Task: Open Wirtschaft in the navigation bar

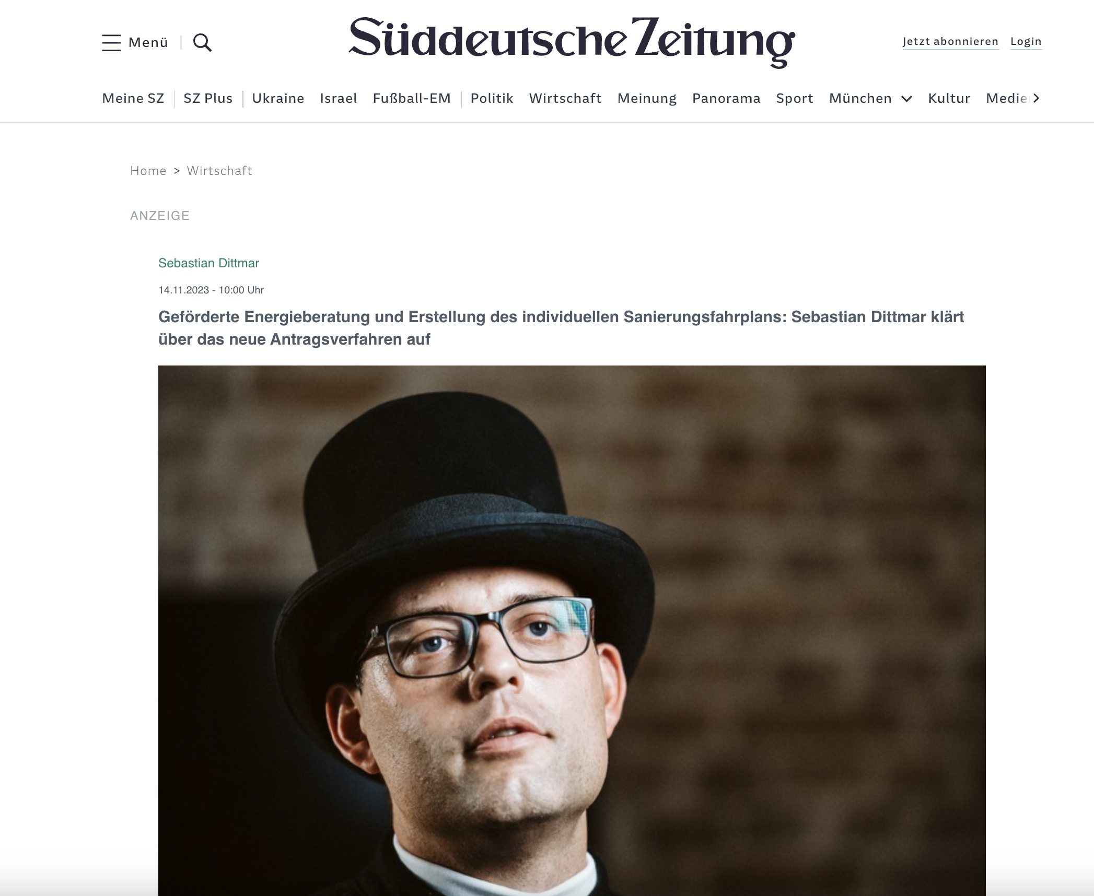Action: coord(565,98)
